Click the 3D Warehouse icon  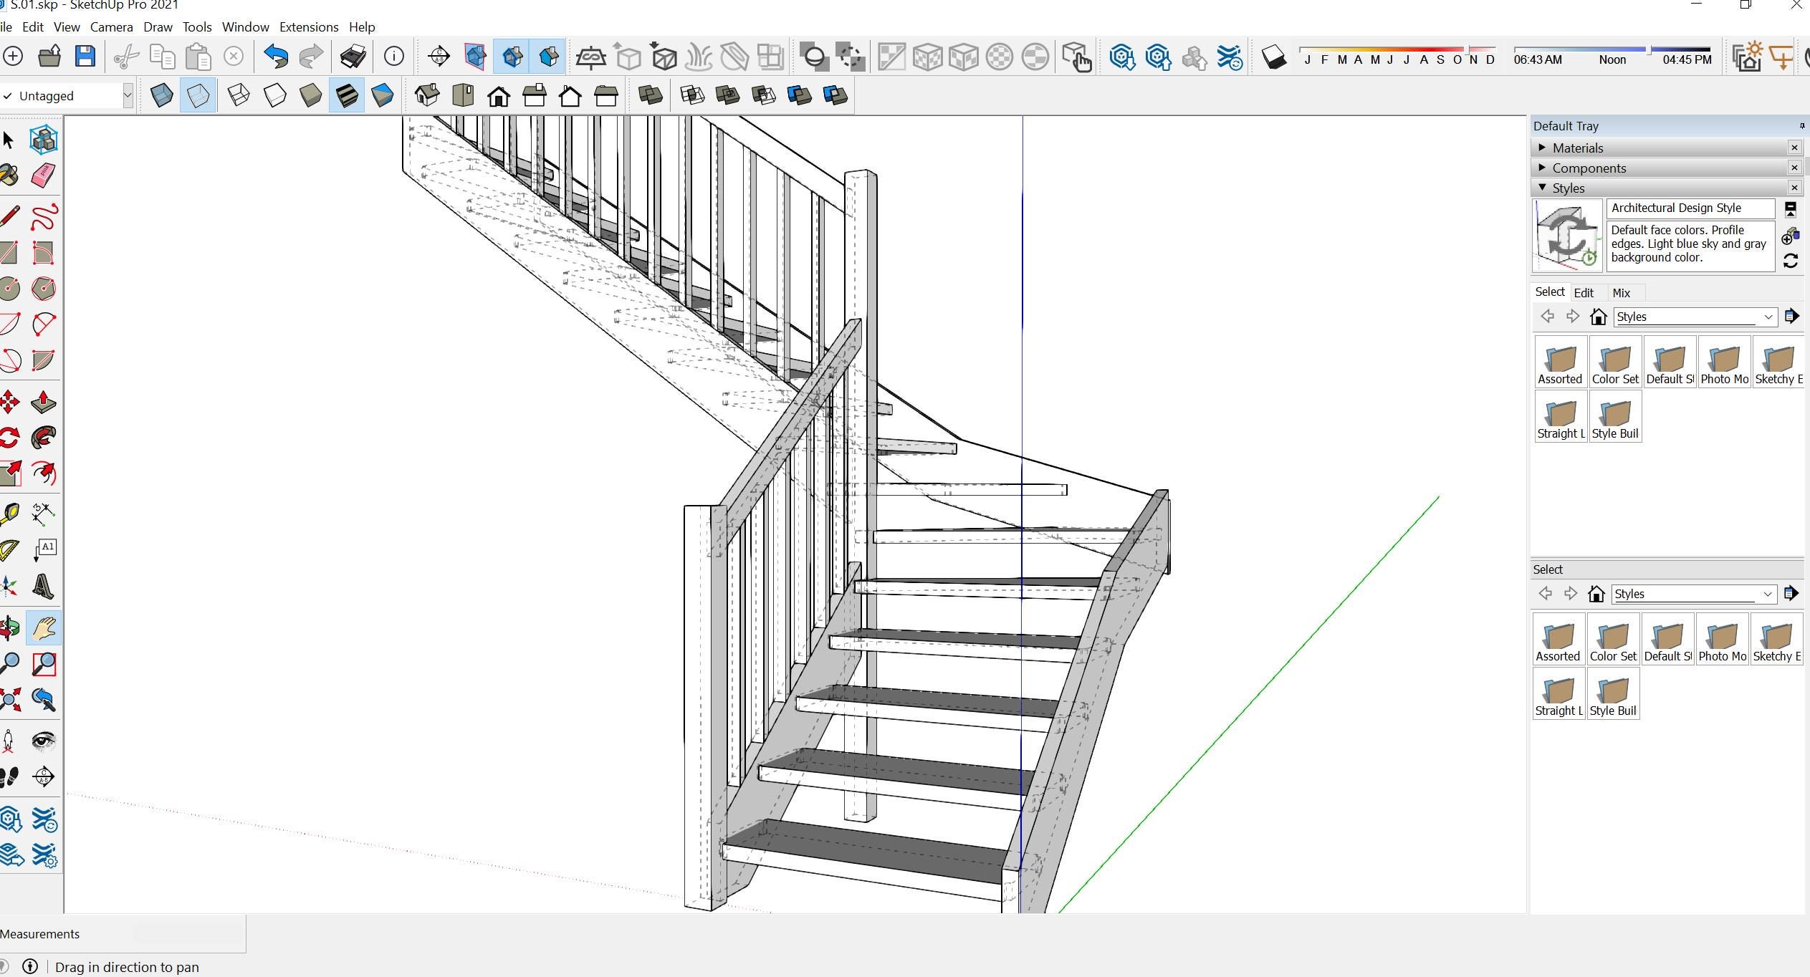1122,57
